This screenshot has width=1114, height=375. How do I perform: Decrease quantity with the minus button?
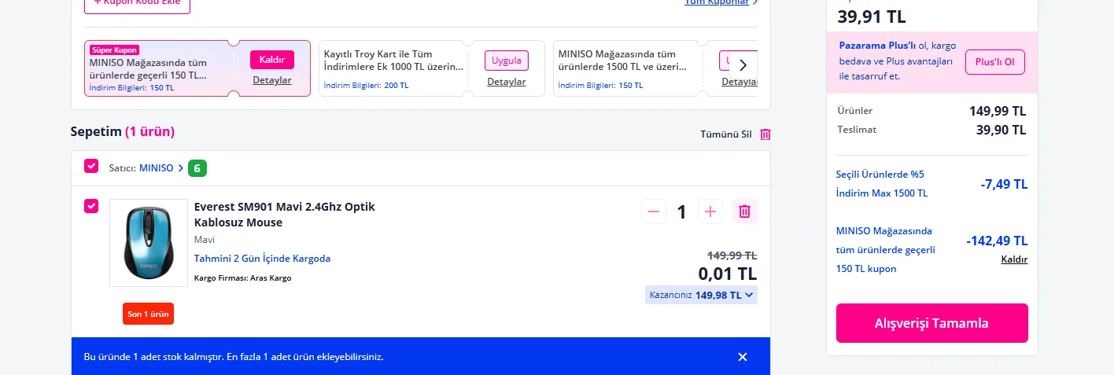pos(654,211)
